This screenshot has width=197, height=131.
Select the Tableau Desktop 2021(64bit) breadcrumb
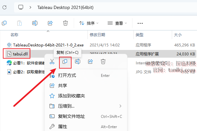[65, 7]
